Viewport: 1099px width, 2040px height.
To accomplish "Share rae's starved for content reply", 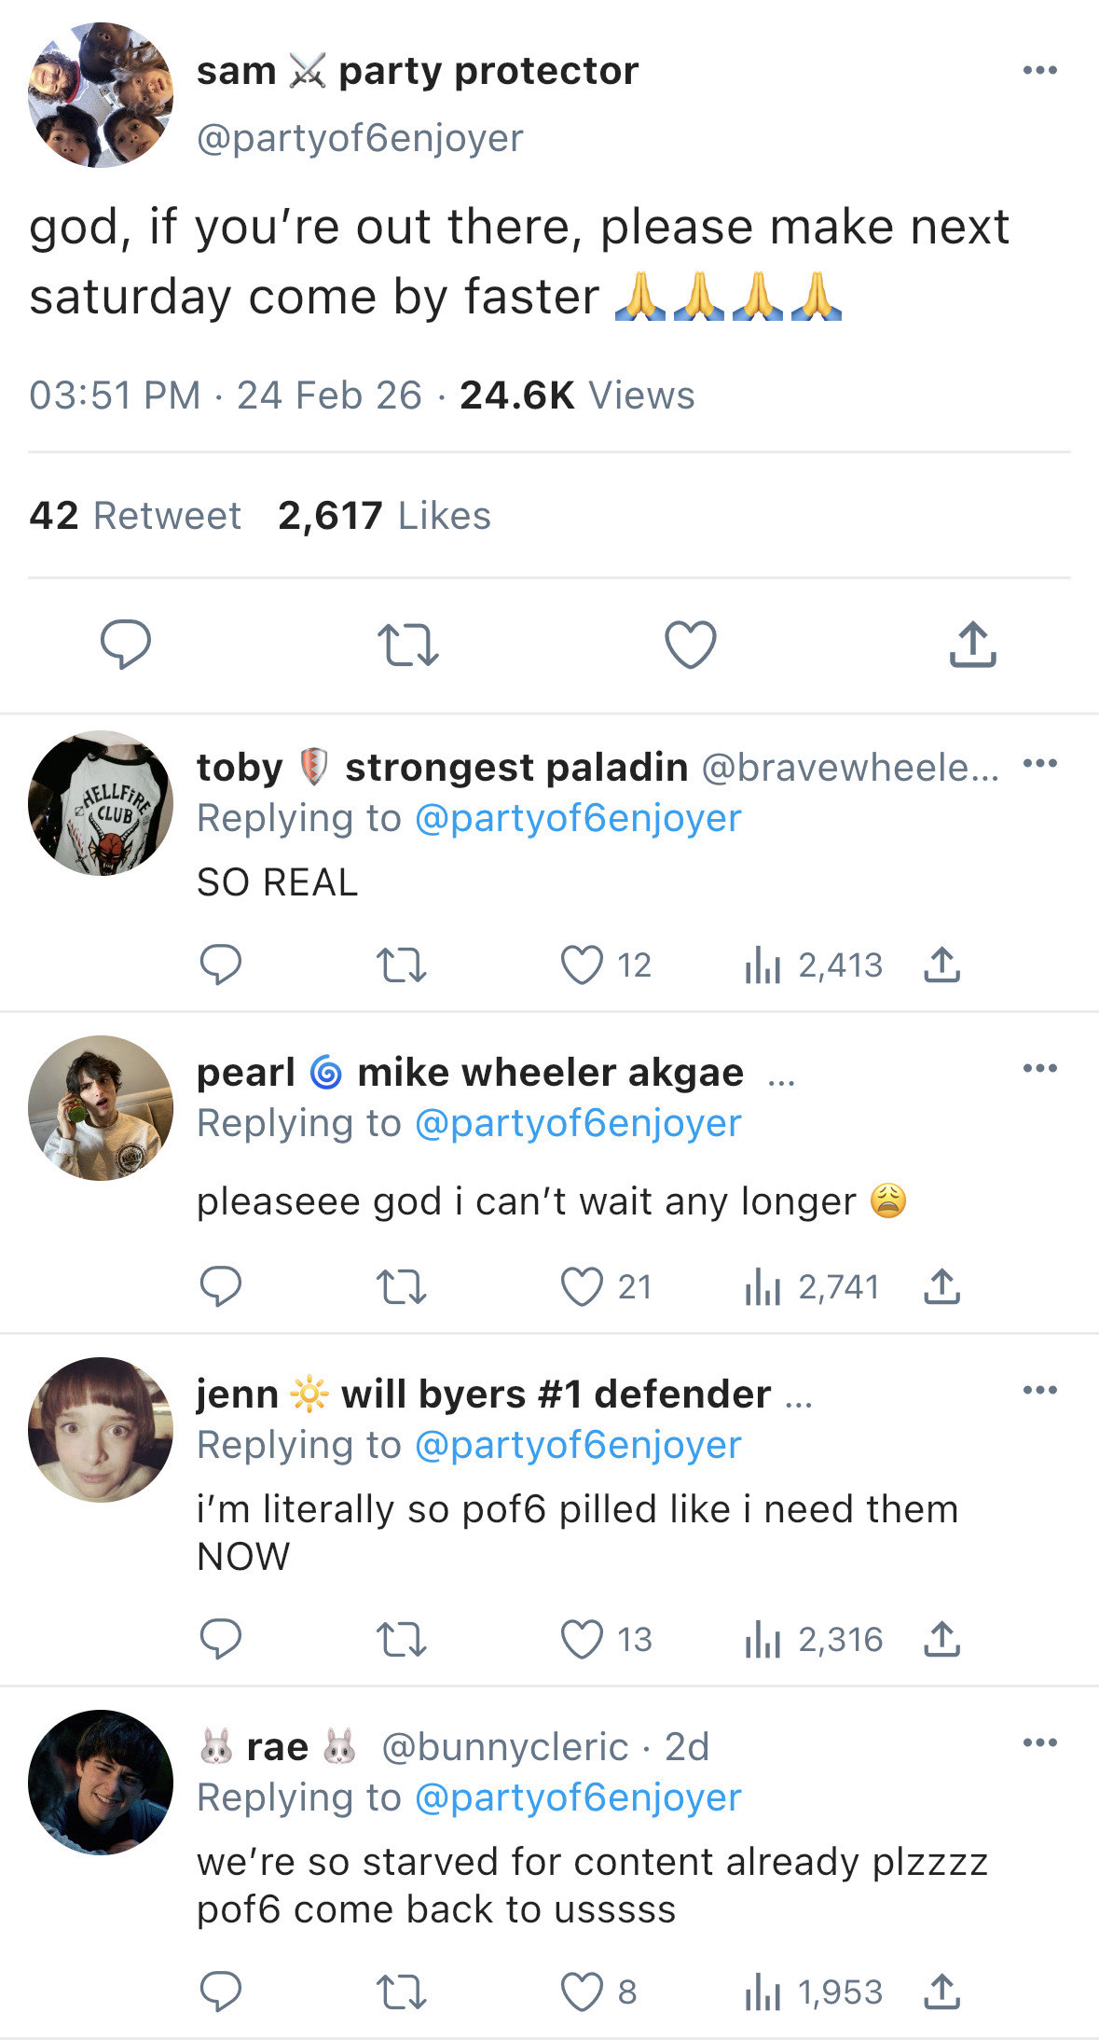I will pyautogui.click(x=941, y=1992).
